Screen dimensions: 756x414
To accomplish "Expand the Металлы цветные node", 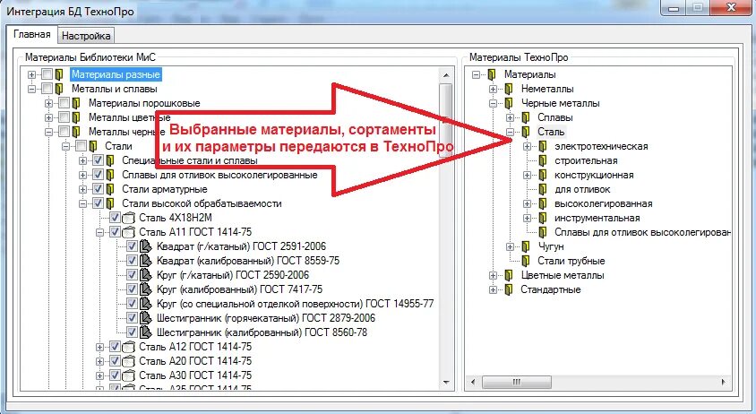I will pos(48,117).
